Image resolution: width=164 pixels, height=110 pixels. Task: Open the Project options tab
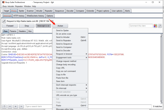click(103, 11)
